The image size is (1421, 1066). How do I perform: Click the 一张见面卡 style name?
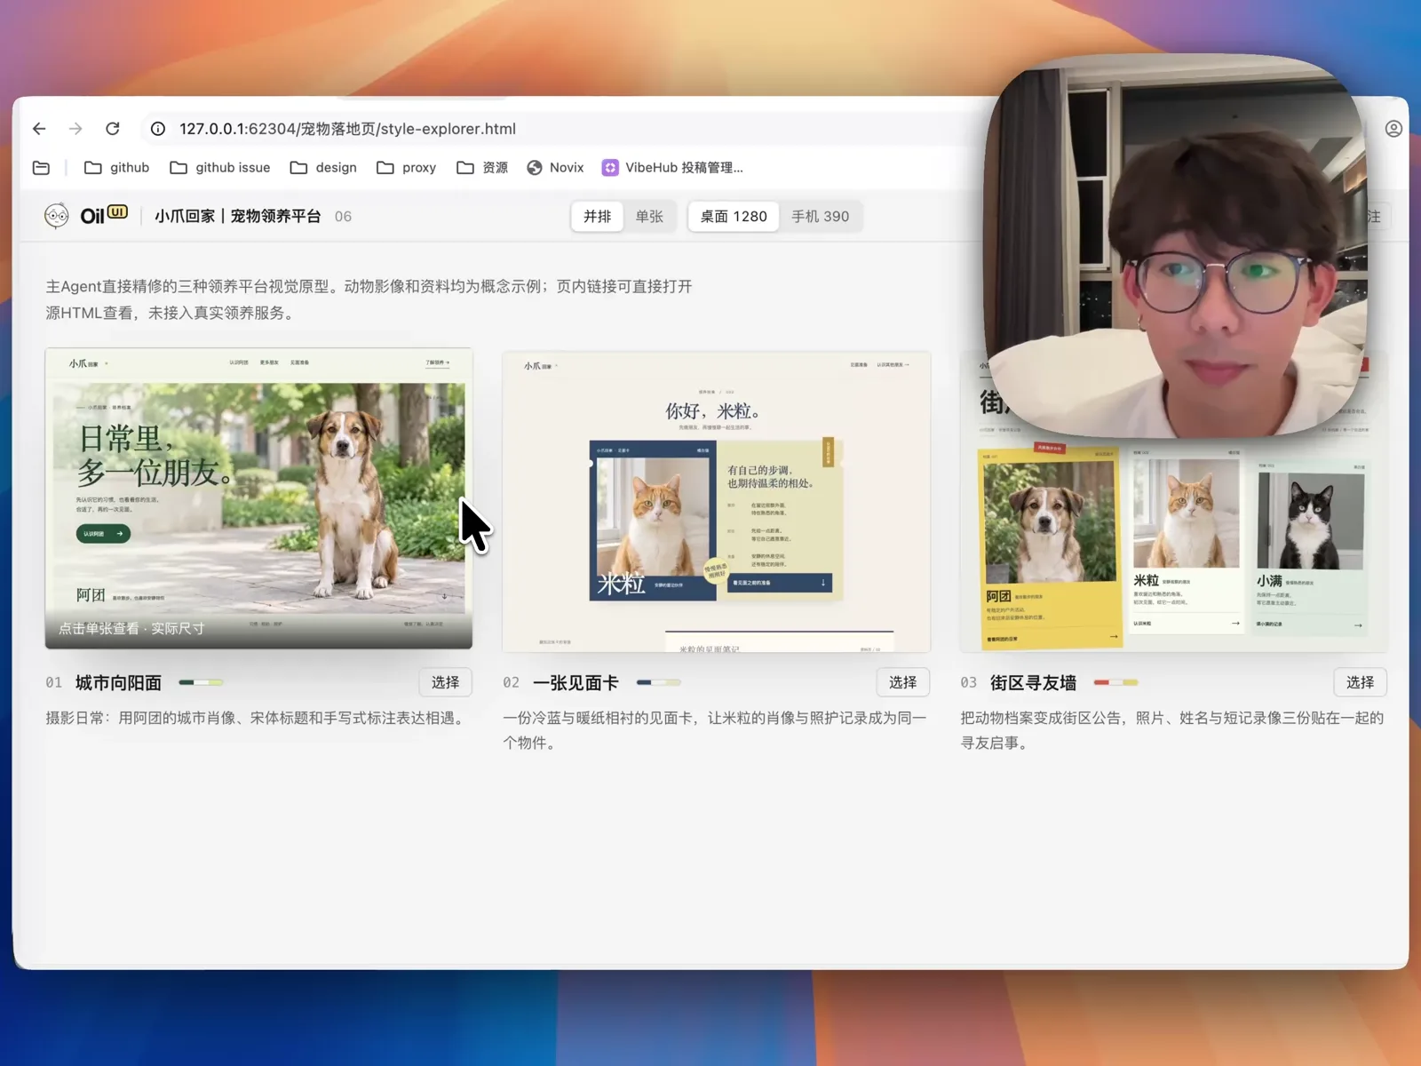(576, 682)
